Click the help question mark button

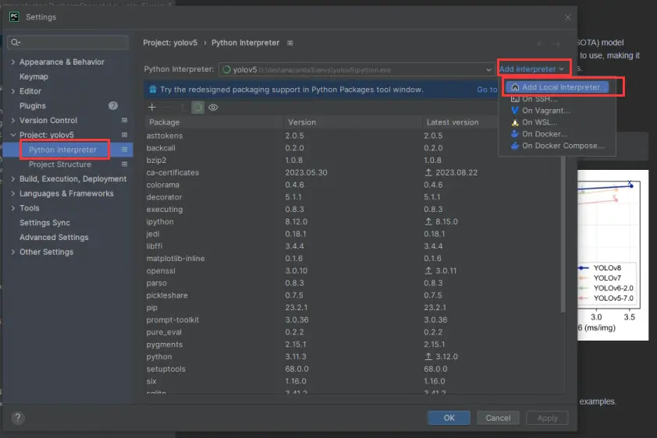(x=18, y=418)
